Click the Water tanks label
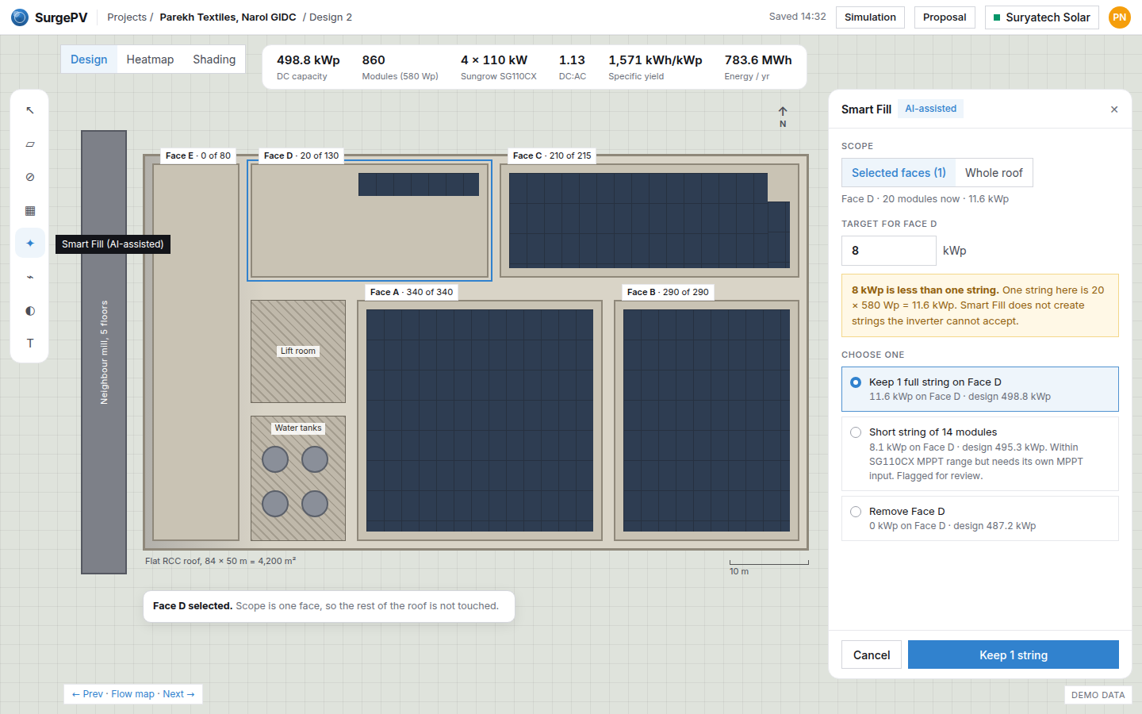The width and height of the screenshot is (1142, 714). click(x=298, y=428)
